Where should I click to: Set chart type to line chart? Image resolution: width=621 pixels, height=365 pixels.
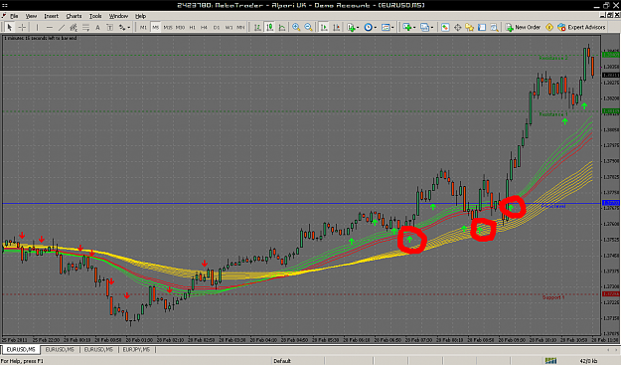click(282, 27)
